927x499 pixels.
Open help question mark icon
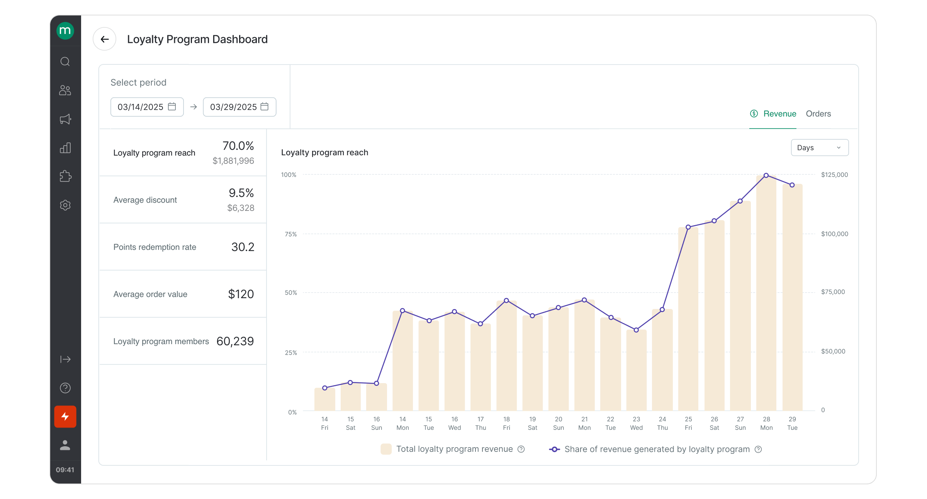[x=65, y=388]
